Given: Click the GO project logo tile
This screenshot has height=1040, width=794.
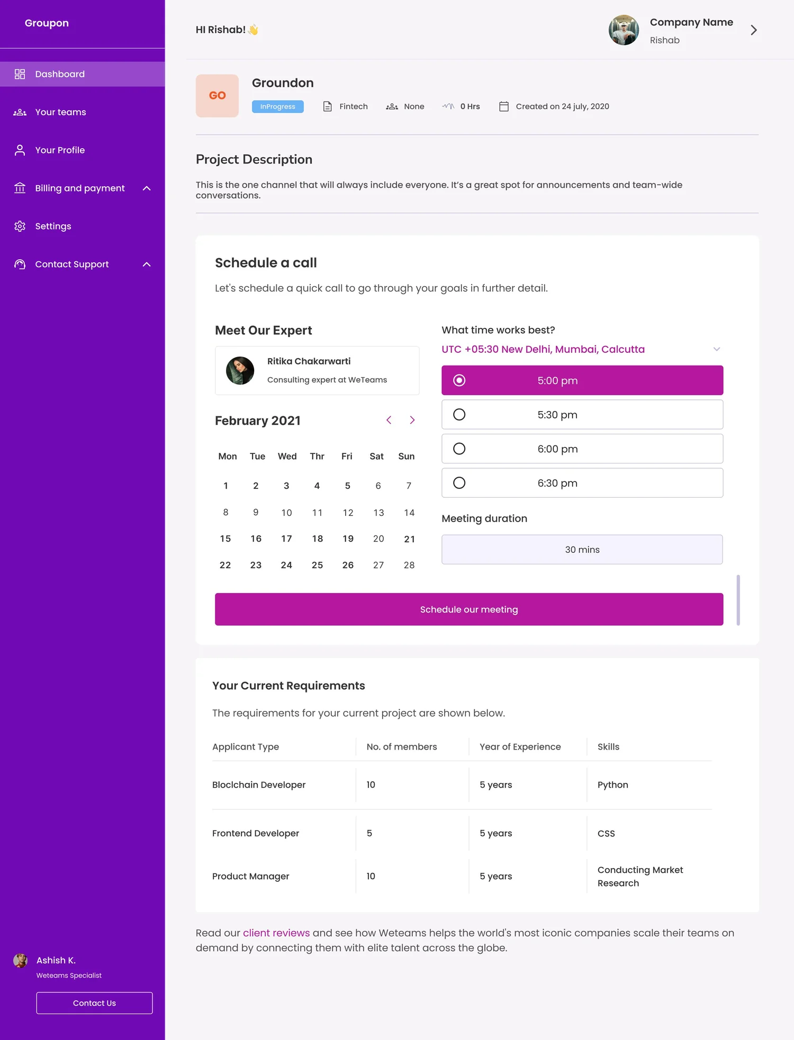Looking at the screenshot, I should [217, 96].
